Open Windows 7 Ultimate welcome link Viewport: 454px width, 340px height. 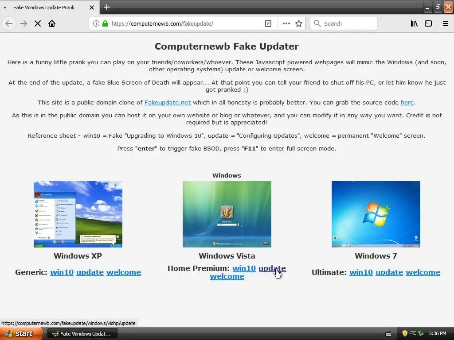(x=423, y=272)
